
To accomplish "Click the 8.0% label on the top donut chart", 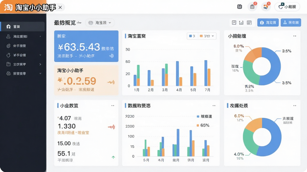I will (239, 46).
